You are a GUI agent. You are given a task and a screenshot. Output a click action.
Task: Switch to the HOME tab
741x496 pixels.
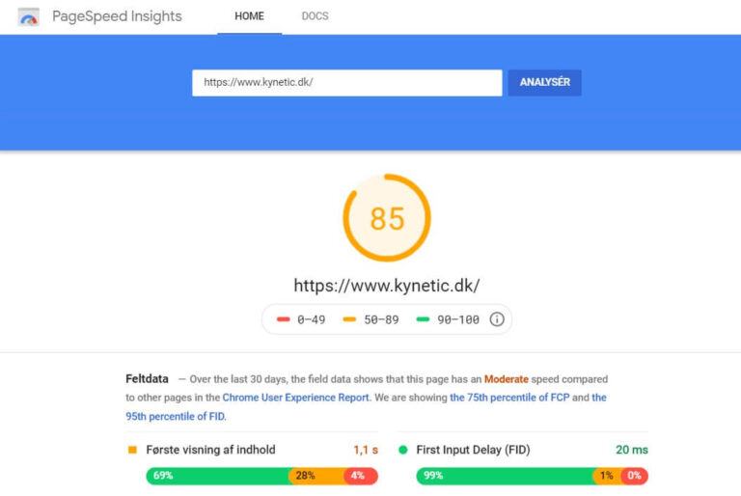pyautogui.click(x=250, y=16)
